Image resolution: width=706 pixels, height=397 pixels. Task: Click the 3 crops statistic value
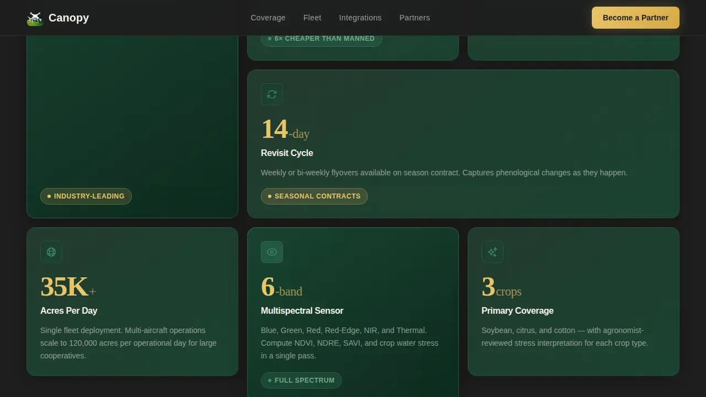click(x=501, y=287)
